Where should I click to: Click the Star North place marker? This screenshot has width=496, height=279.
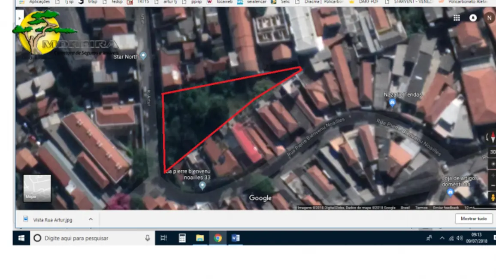coord(143,56)
